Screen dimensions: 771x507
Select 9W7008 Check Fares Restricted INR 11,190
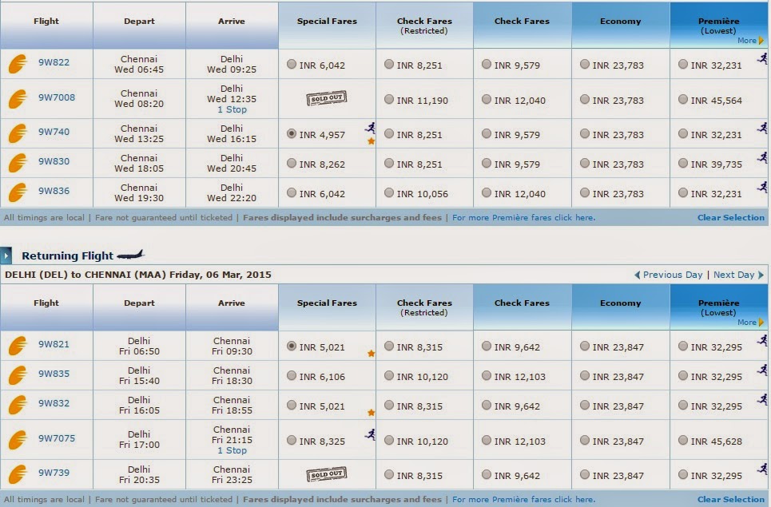389,99
